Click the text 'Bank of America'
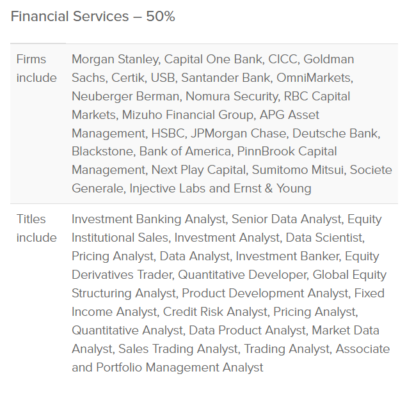This screenshot has width=407, height=399. coord(185,152)
